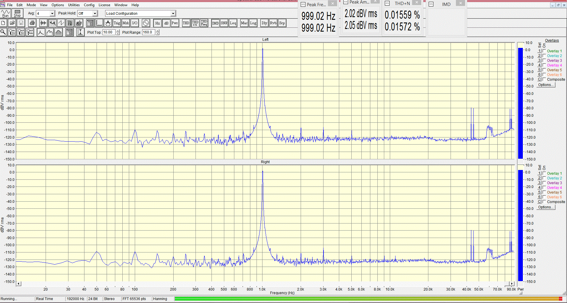Click the magnifier zoom tool
This screenshot has height=303, width=567.
pyautogui.click(x=4, y=32)
